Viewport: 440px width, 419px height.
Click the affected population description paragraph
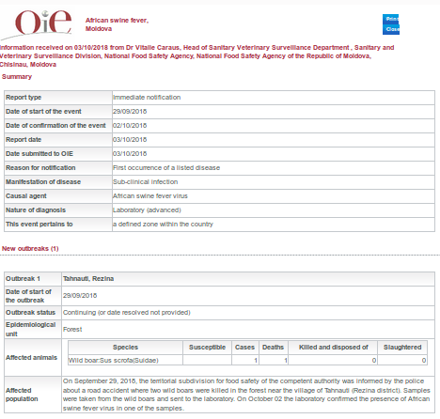[x=246, y=395]
